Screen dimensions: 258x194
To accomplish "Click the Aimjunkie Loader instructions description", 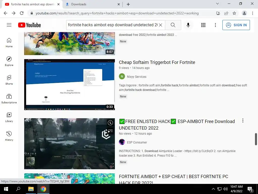I will coord(177,153).
